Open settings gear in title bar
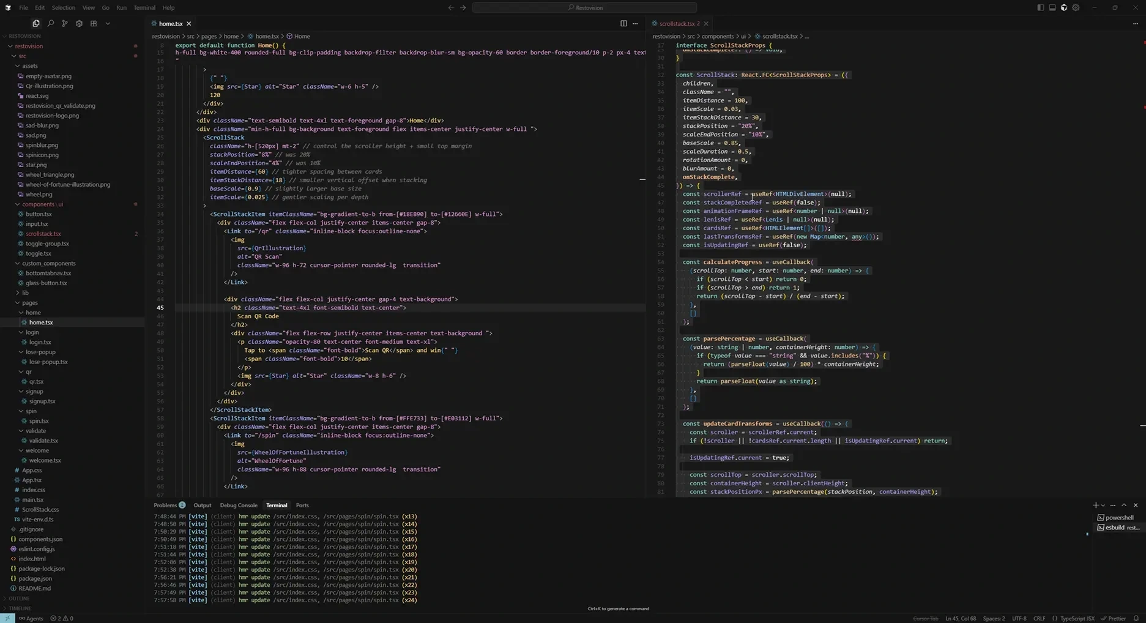 1076,7
